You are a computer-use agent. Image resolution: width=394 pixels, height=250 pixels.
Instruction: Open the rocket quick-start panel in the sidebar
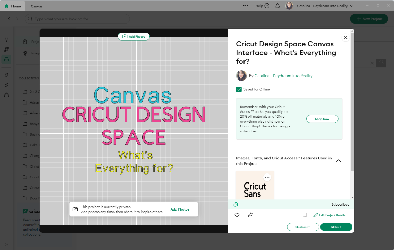click(x=6, y=49)
